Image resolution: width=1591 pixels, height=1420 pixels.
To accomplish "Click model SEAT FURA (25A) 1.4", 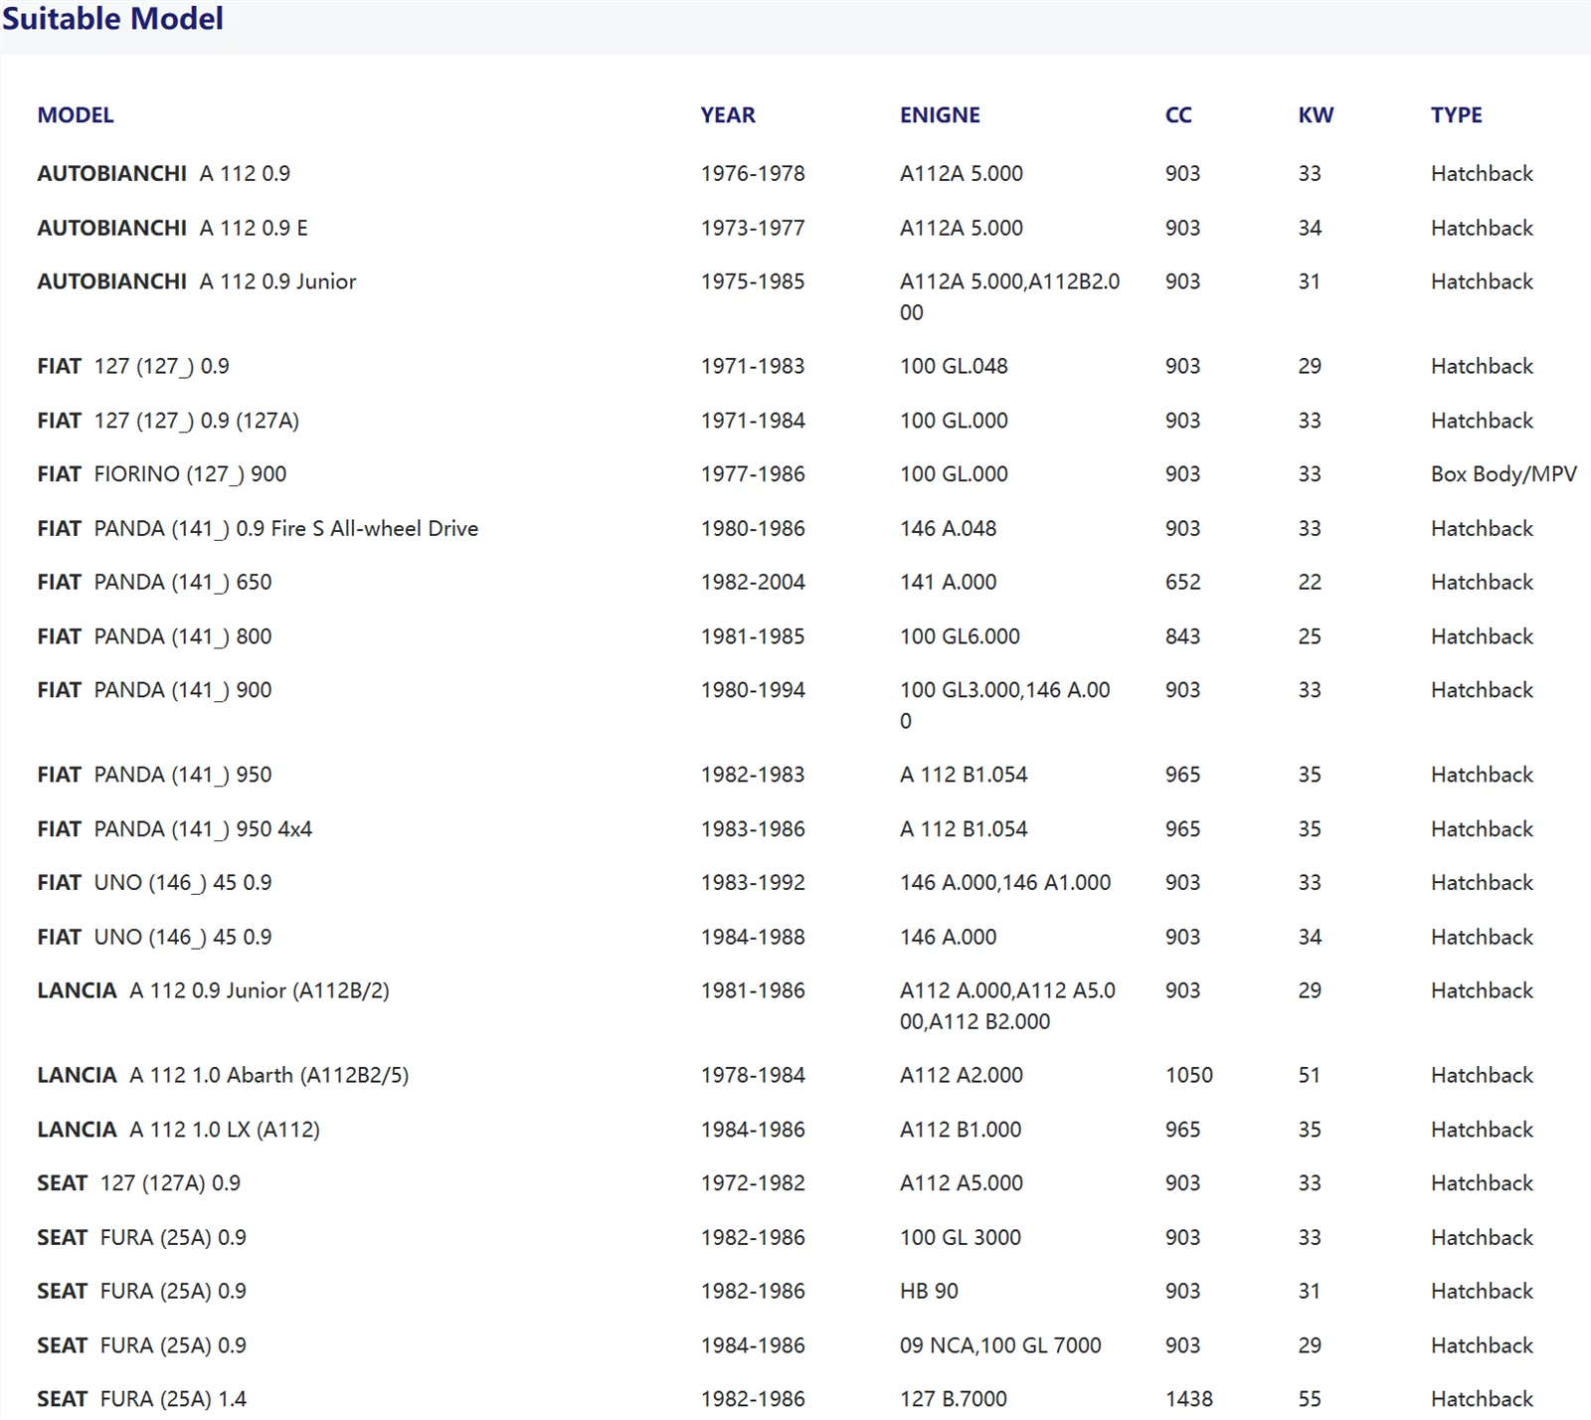I will pyautogui.click(x=142, y=1400).
